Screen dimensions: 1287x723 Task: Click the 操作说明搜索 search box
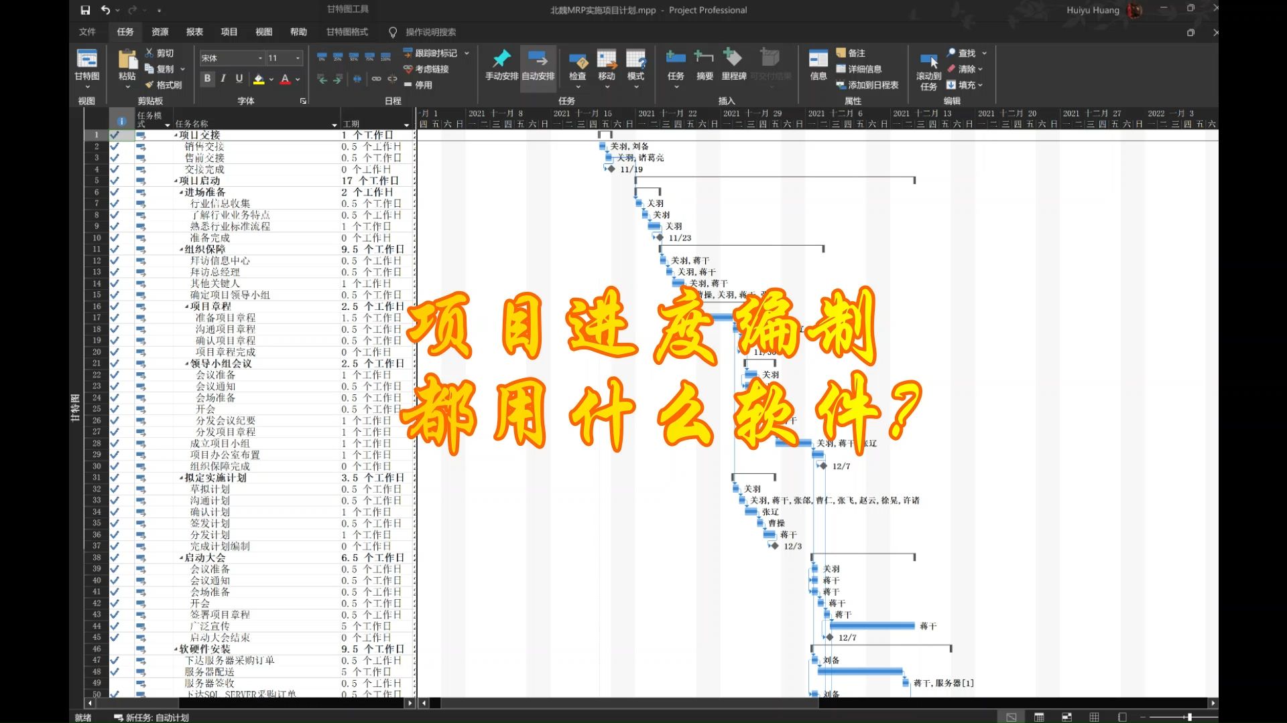point(430,31)
